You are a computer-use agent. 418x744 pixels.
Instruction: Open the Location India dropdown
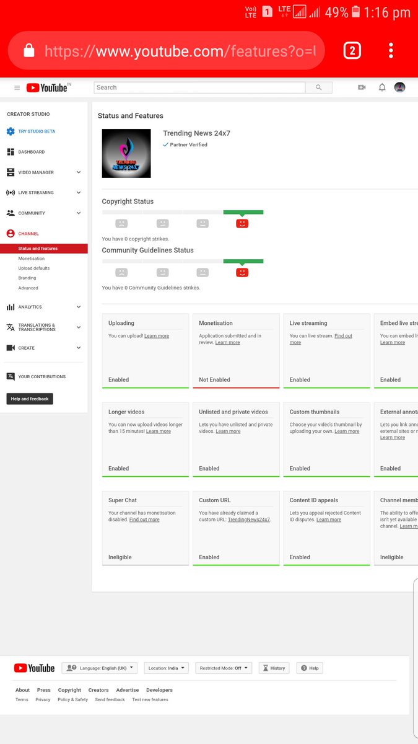click(167, 668)
